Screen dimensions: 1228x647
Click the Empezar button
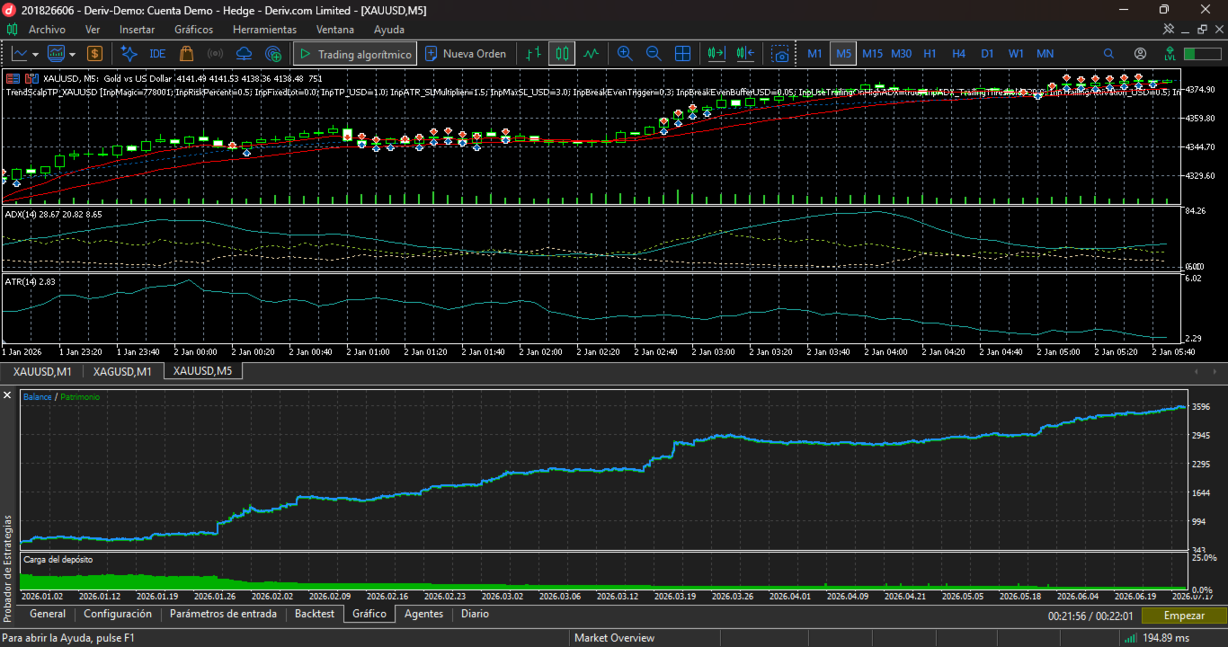(x=1184, y=616)
